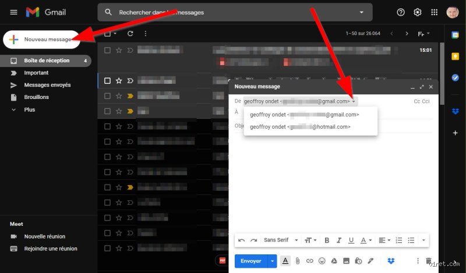Open more options in compose footer

pyautogui.click(x=418, y=261)
